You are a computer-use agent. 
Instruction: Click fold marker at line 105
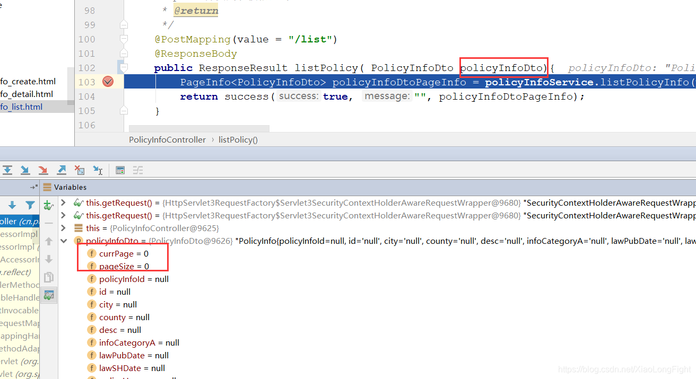pyautogui.click(x=124, y=111)
